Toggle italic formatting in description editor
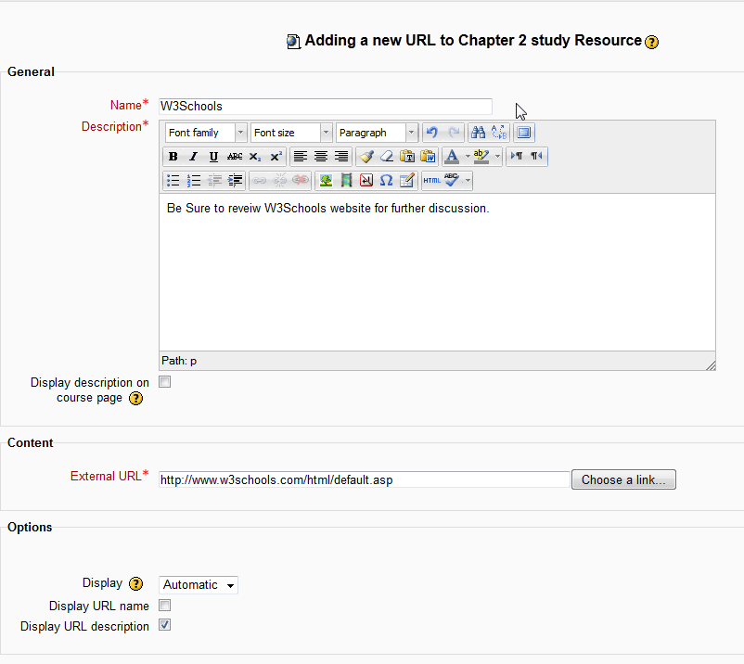Image resolution: width=744 pixels, height=664 pixels. [193, 157]
